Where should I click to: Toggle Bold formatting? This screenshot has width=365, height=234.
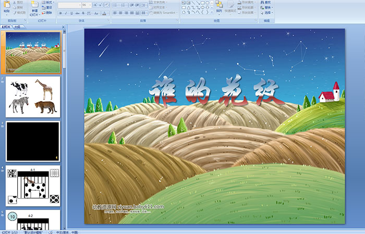point(59,13)
